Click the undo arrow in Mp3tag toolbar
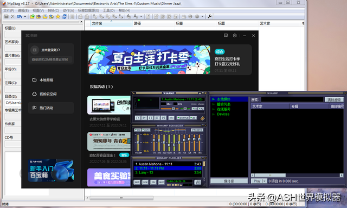Screen dimensions: 347x208 pyautogui.click(x=20, y=17)
